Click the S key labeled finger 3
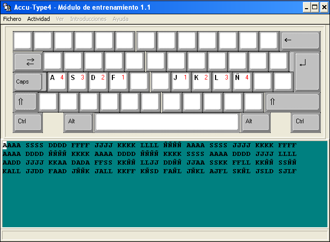The width and height of the screenshot is (330, 242). click(x=77, y=81)
